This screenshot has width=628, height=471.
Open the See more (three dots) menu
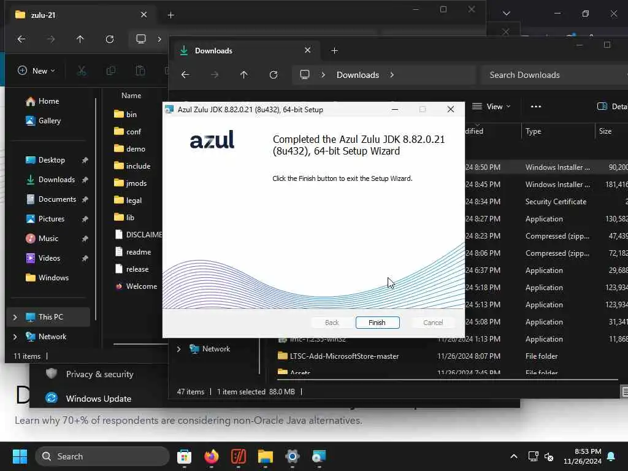click(536, 107)
